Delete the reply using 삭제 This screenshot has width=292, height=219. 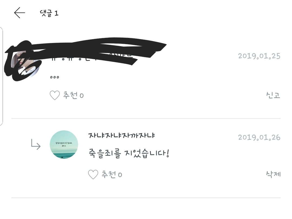click(273, 174)
